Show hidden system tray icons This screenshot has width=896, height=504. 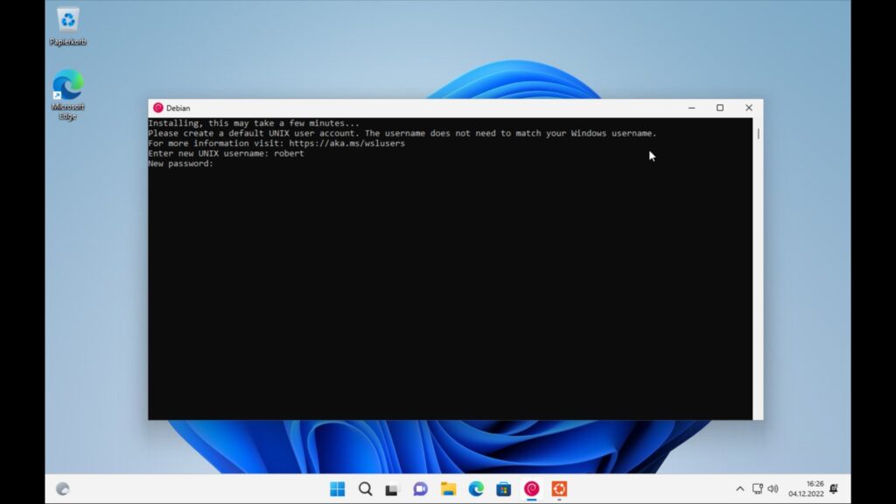(x=740, y=489)
